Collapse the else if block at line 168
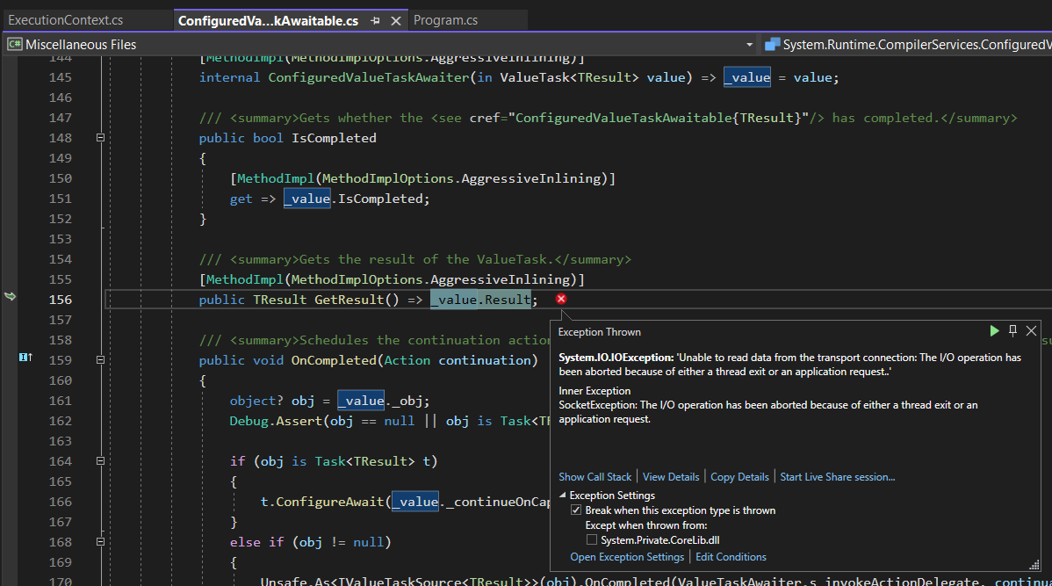 tap(101, 542)
